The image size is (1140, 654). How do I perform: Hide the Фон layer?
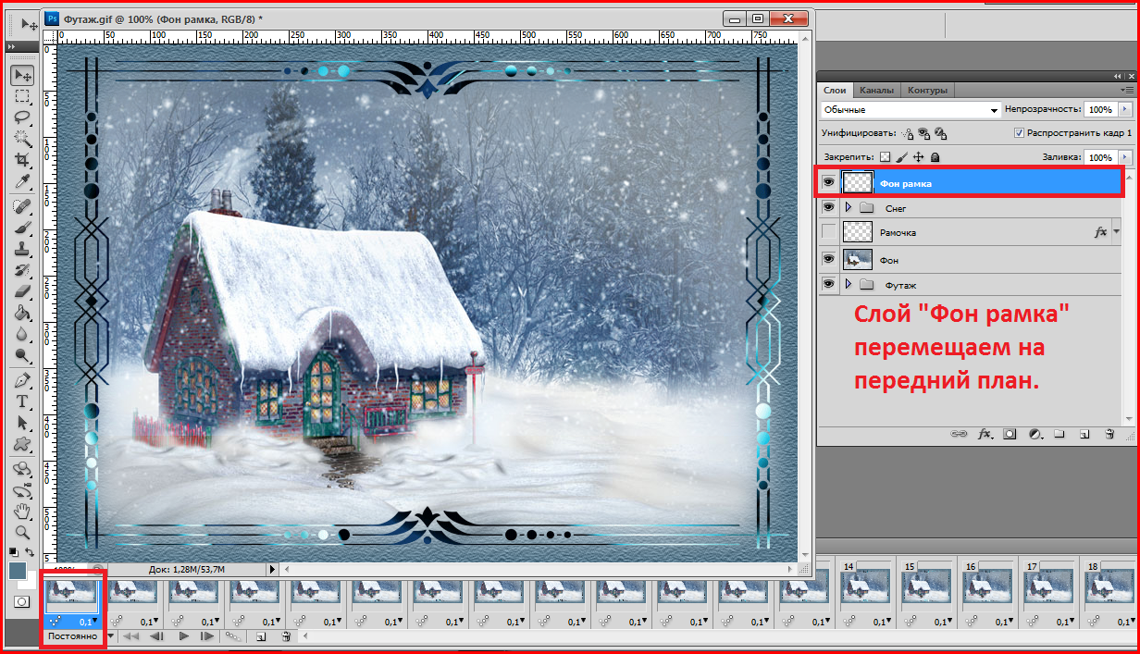829,260
